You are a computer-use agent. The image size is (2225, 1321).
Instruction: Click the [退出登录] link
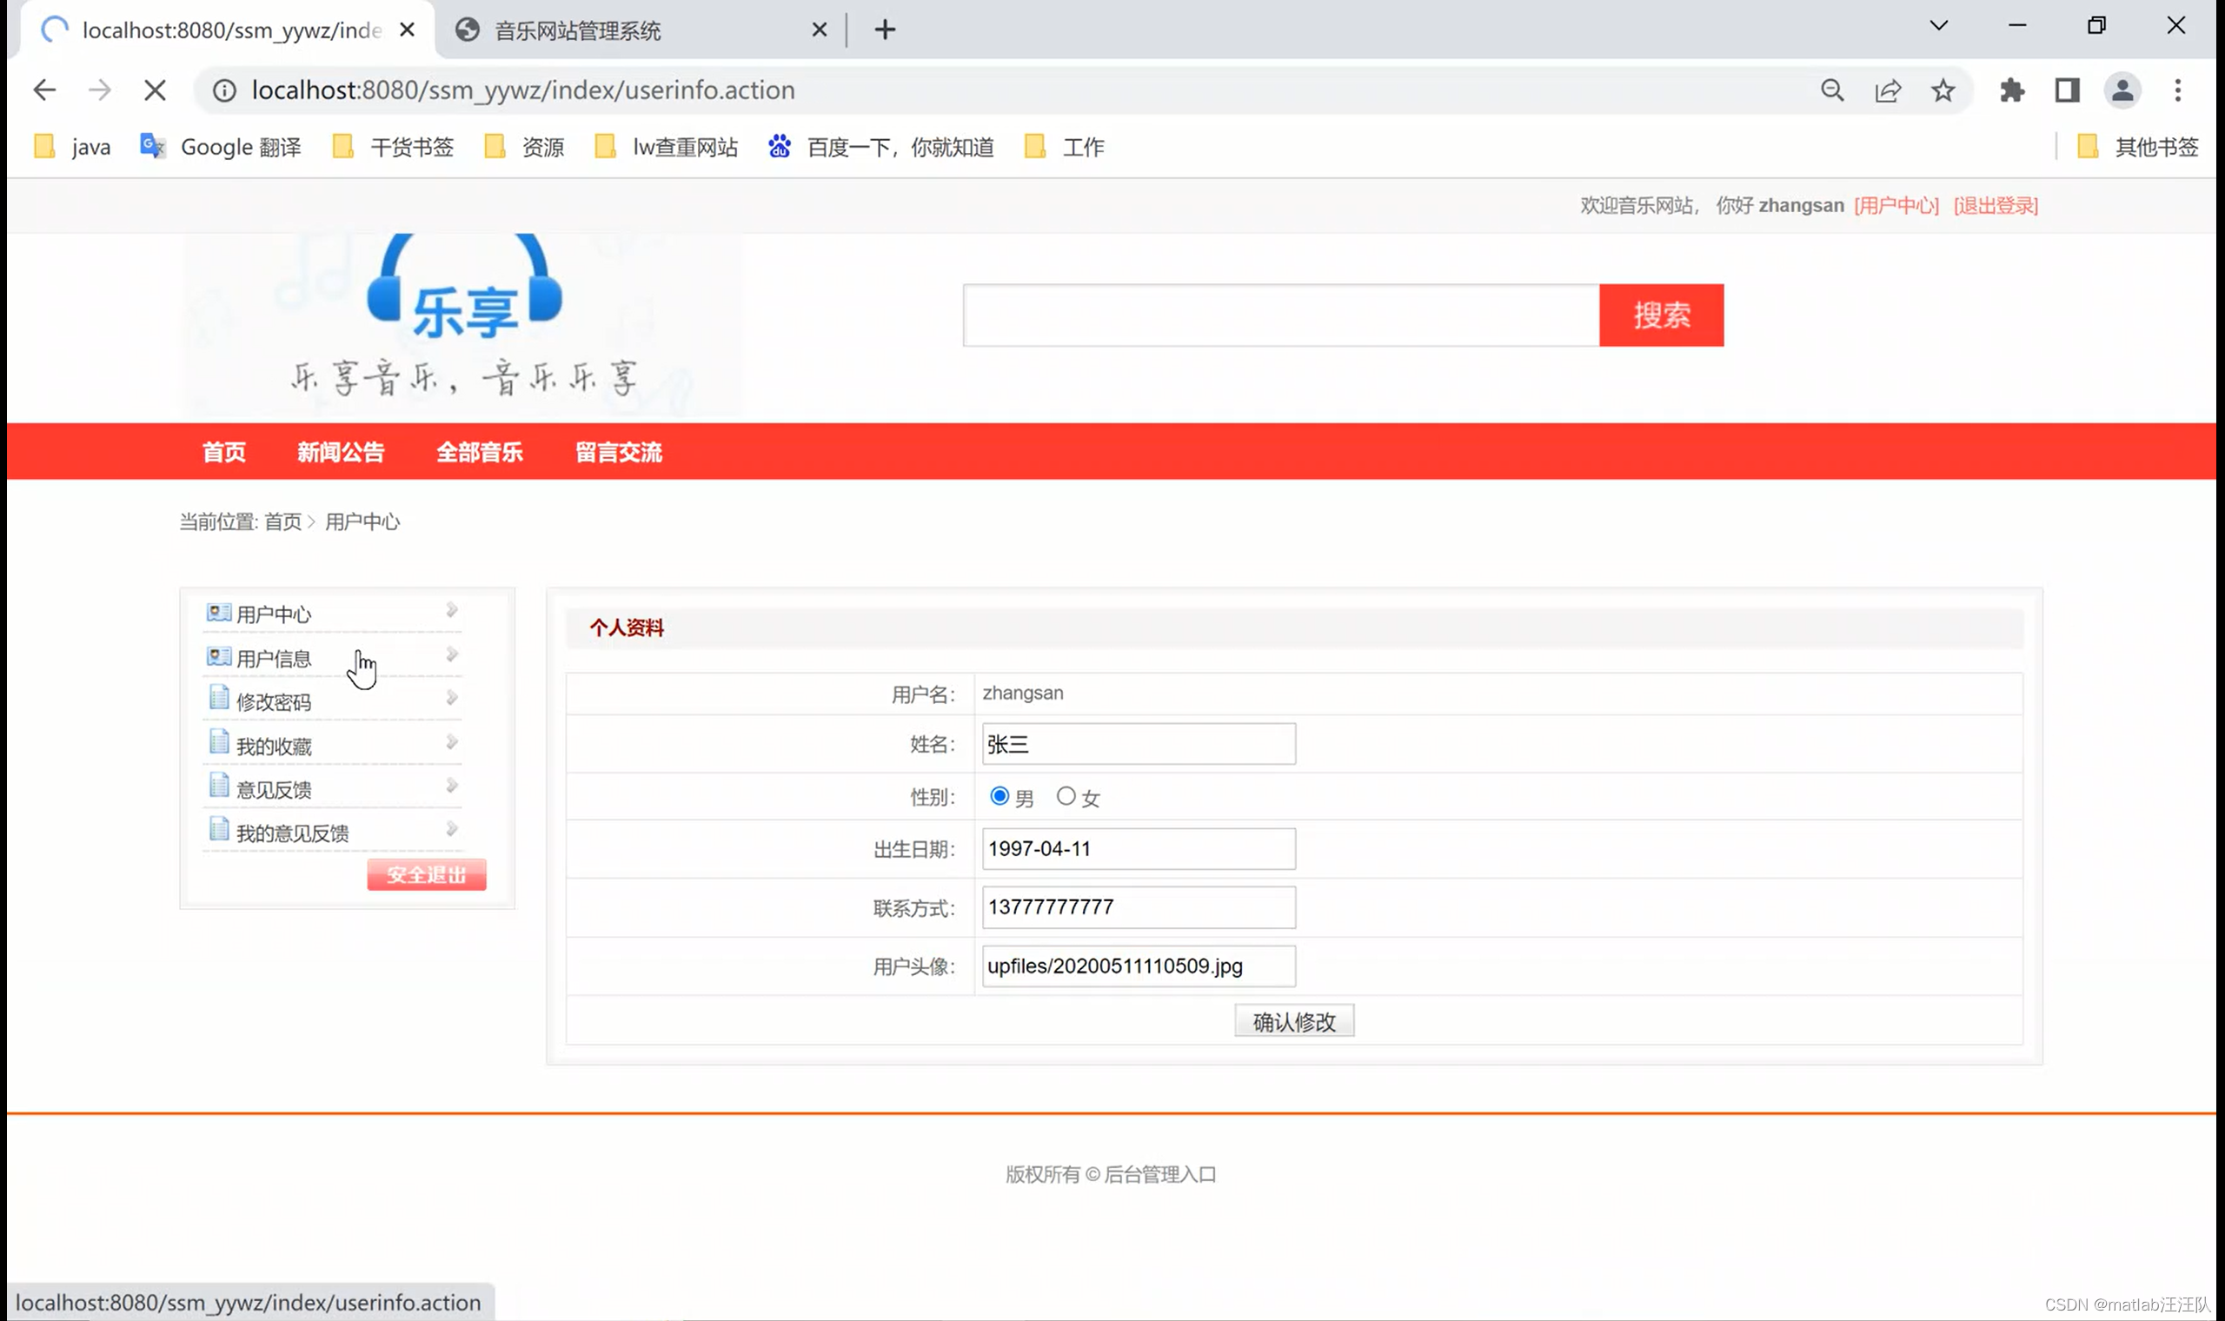[1996, 206]
